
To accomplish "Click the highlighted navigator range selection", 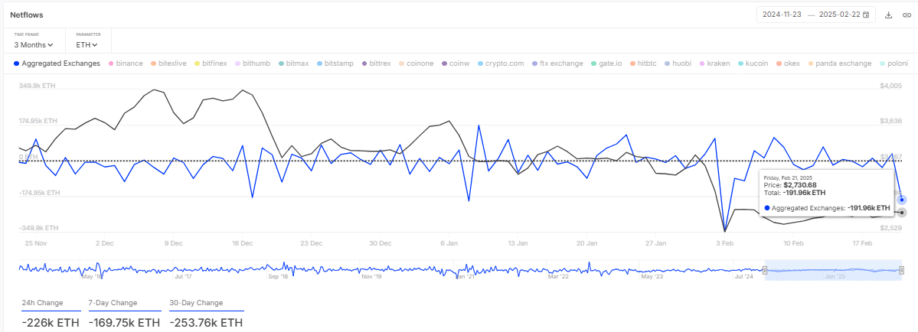I will [833, 269].
